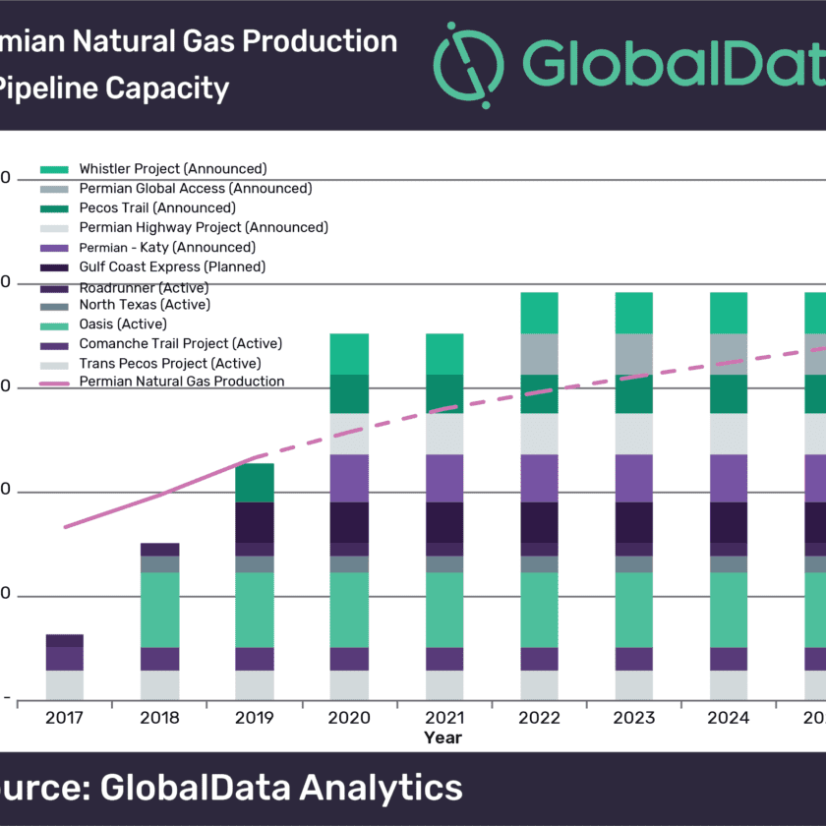This screenshot has width=826, height=826.
Task: Click the Permian - Katy legend swatch
Action: (54, 248)
